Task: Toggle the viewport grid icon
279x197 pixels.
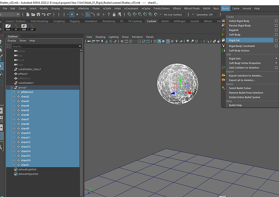Action: point(122,41)
